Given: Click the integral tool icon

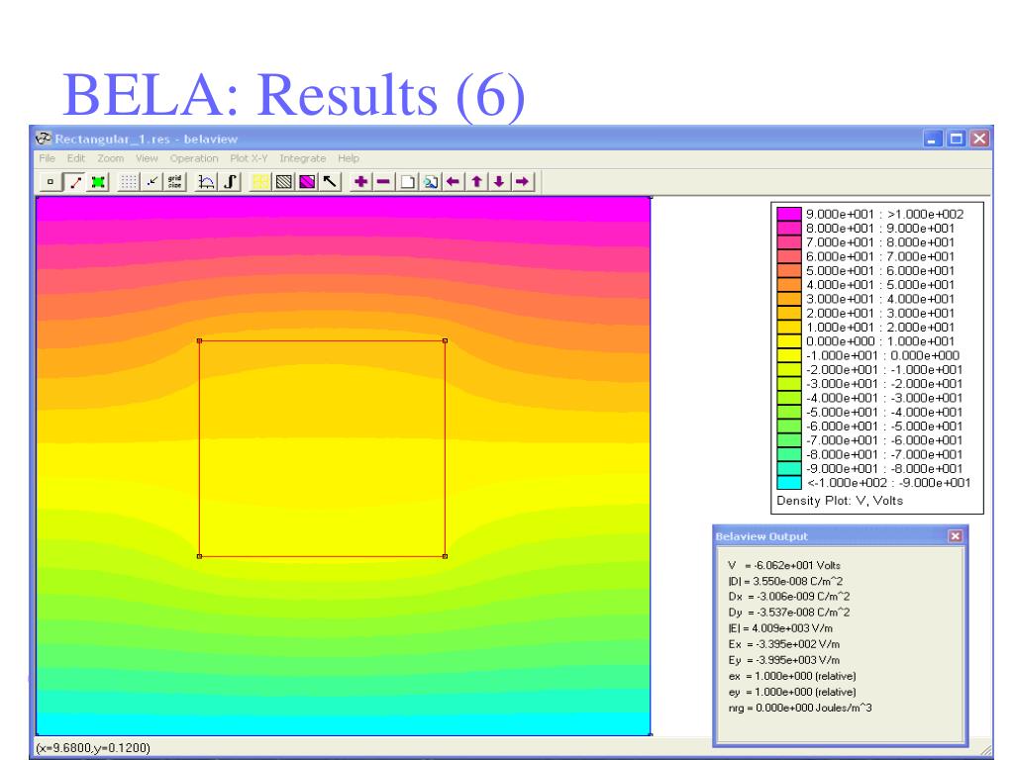Looking at the screenshot, I should (230, 182).
